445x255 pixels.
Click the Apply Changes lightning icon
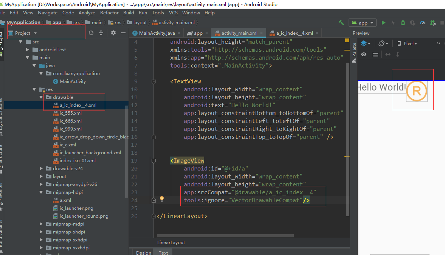tap(393, 23)
